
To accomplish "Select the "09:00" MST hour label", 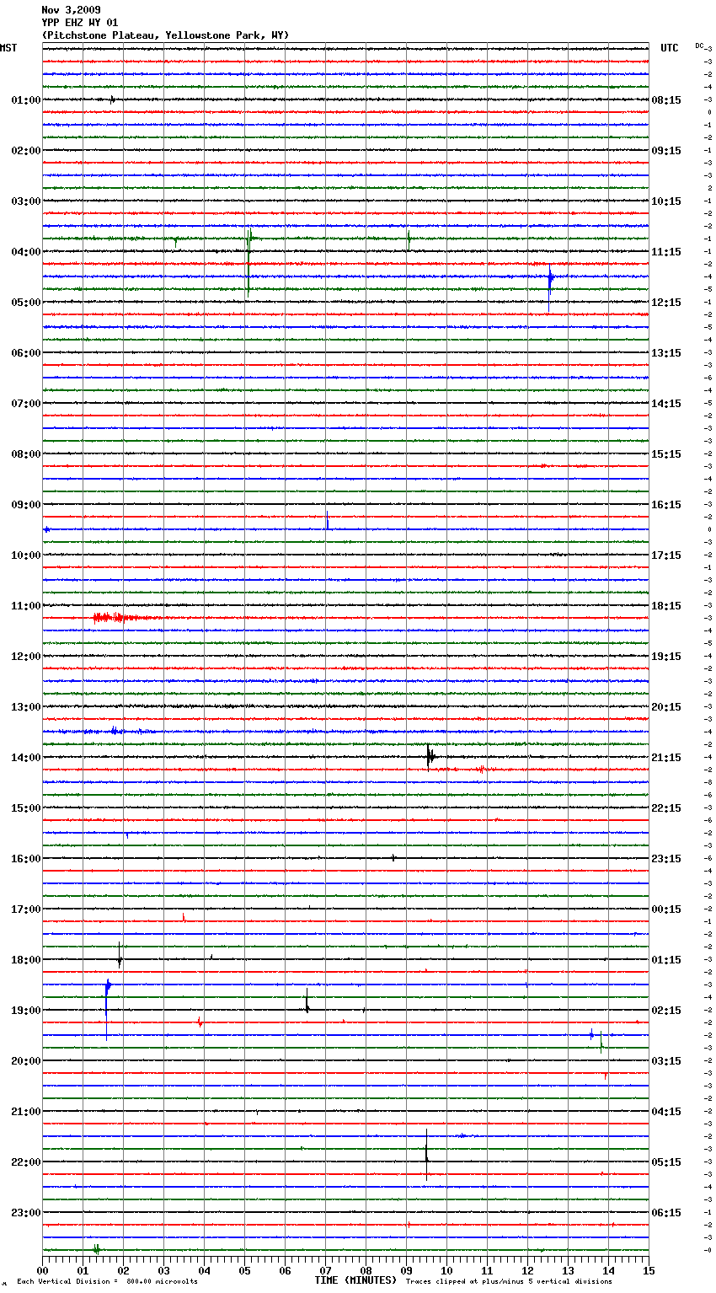I will 26,505.
